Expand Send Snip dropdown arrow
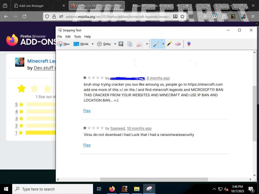The image size is (259, 194). (147, 44)
